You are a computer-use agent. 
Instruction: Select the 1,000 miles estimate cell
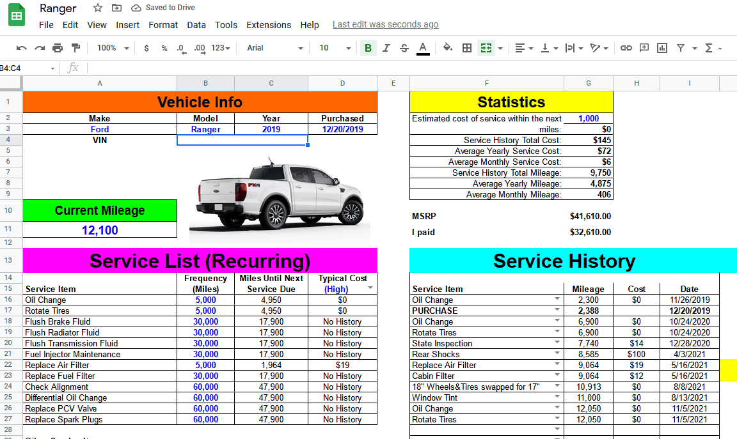click(x=589, y=118)
